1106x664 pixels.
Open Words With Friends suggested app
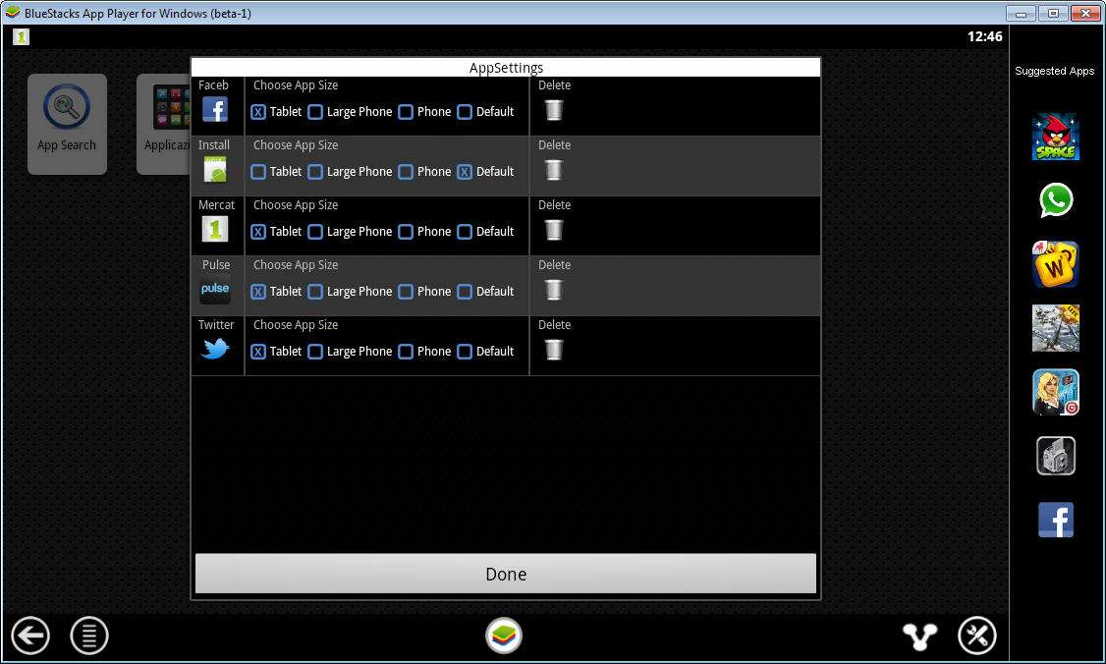tap(1055, 264)
